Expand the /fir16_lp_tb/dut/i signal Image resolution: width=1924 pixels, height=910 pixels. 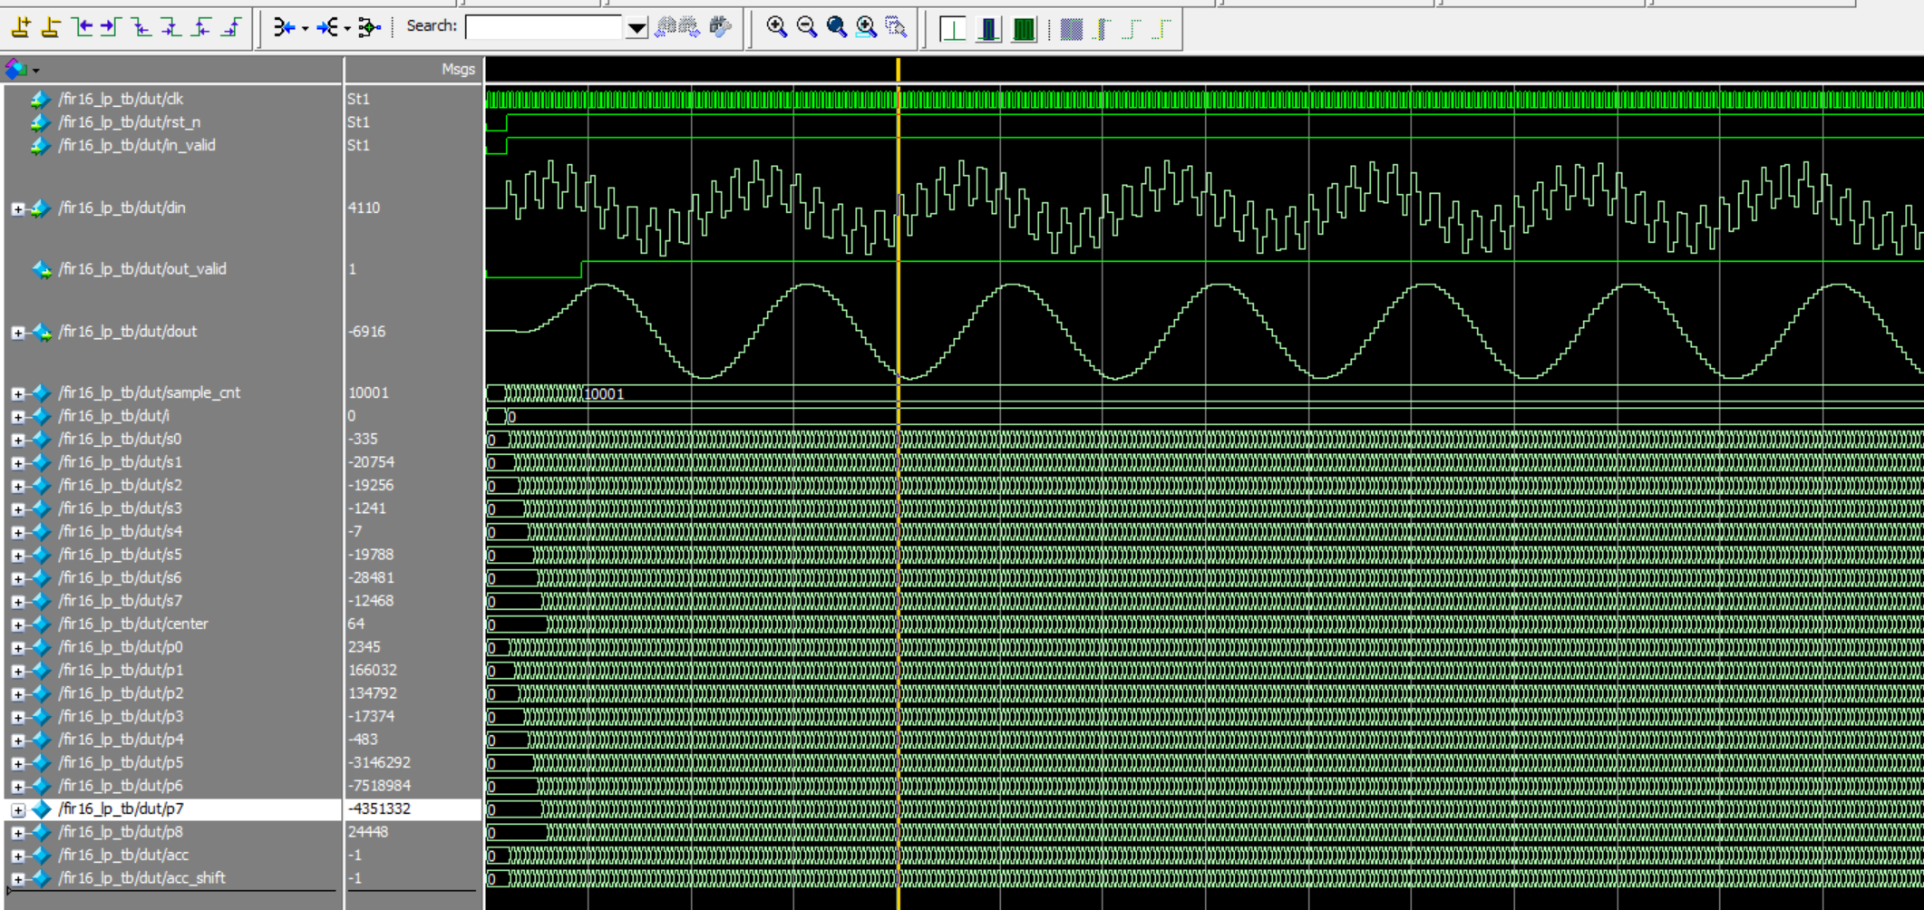(x=17, y=417)
